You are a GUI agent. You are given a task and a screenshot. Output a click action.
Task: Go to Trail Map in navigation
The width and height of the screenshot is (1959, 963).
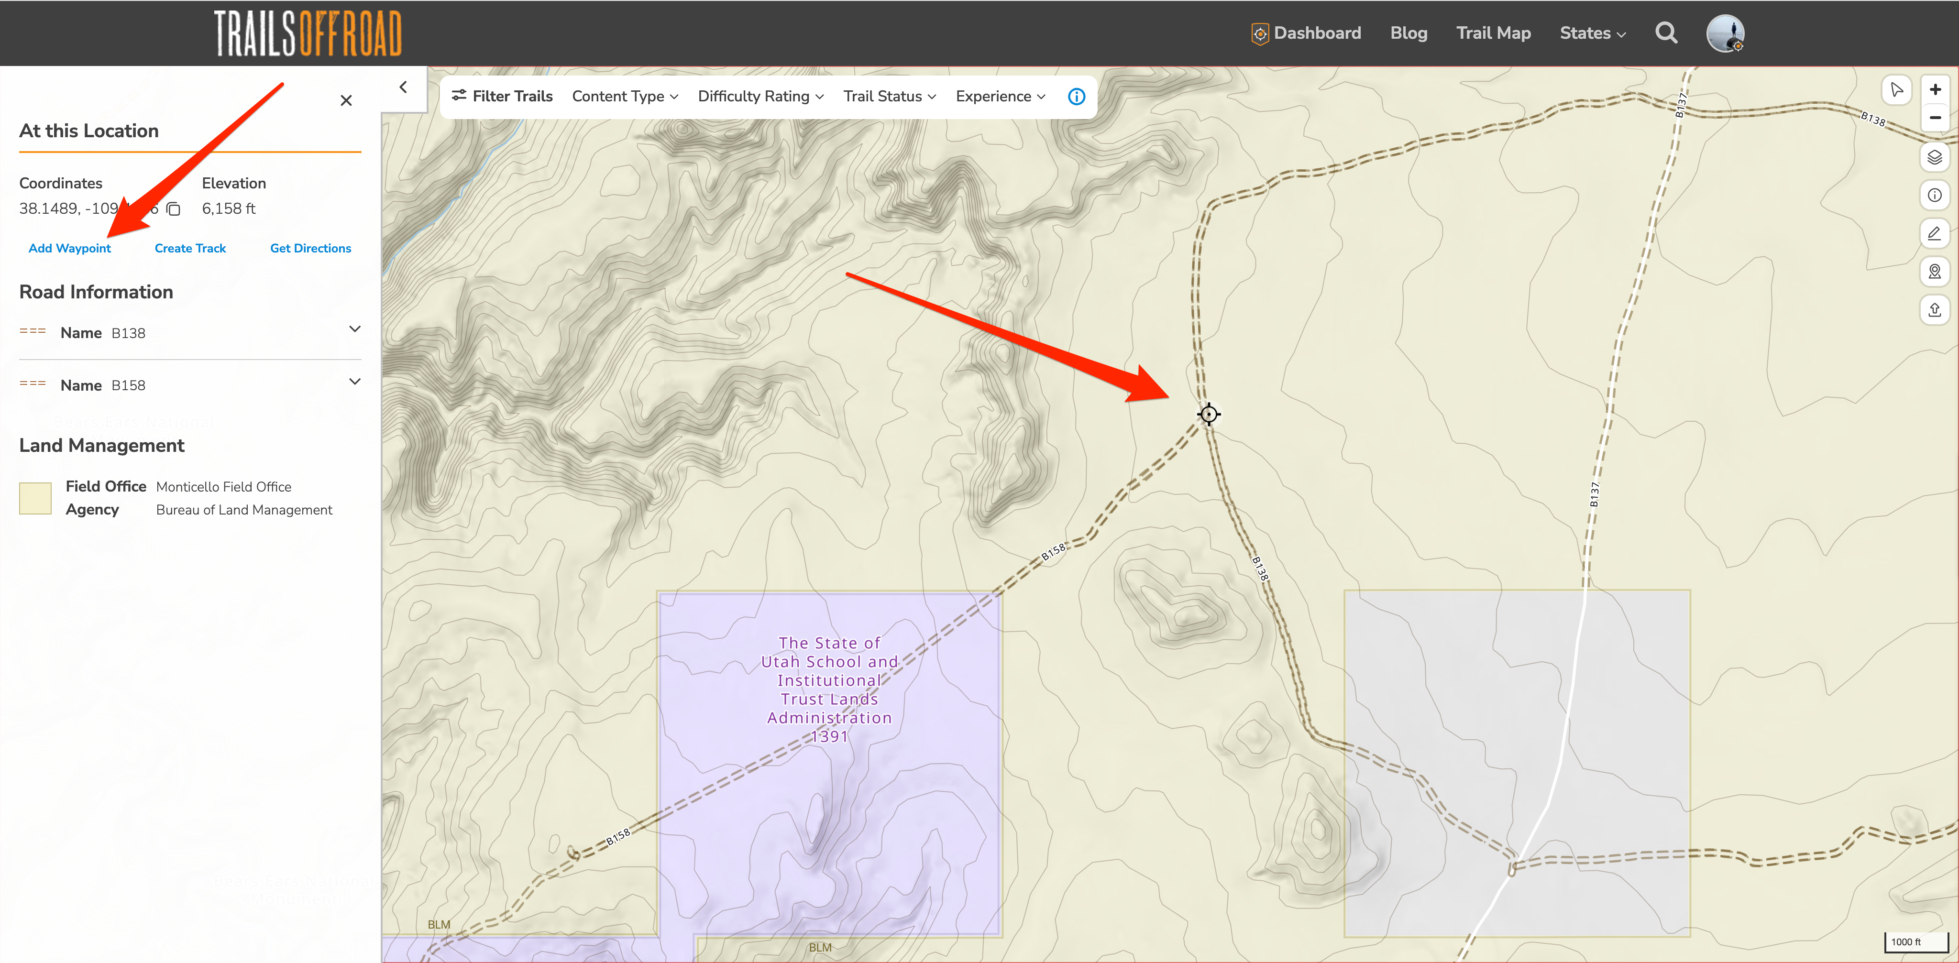point(1494,33)
